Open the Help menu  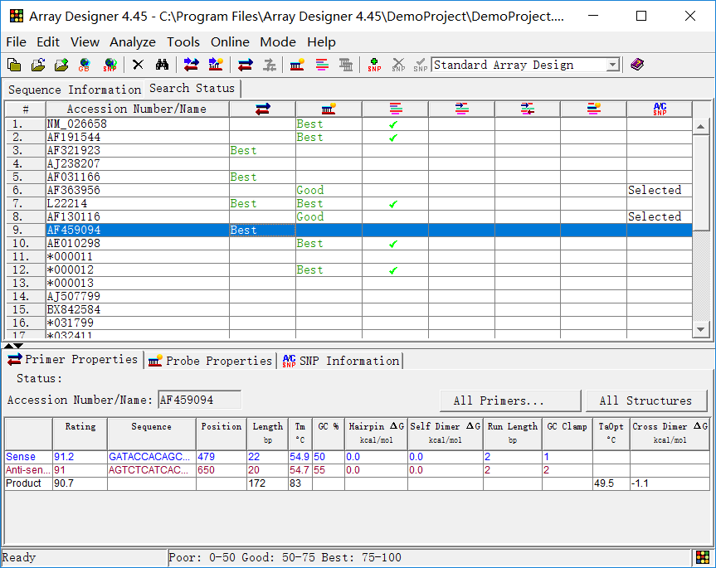click(321, 42)
